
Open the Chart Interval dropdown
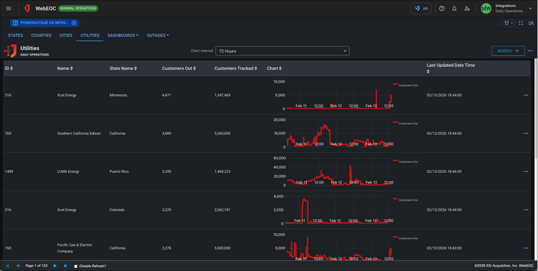pos(282,51)
